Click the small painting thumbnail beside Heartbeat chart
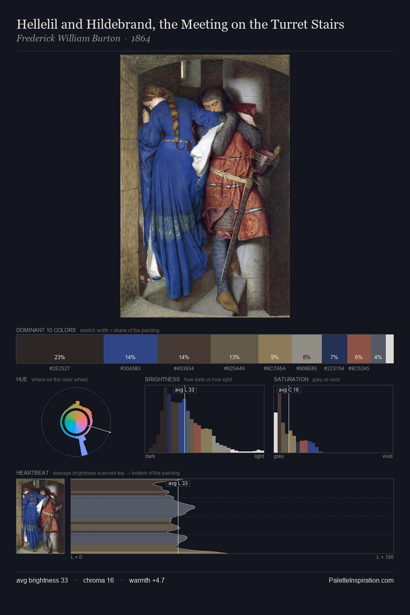Viewport: 410px width, 615px height. point(41,516)
